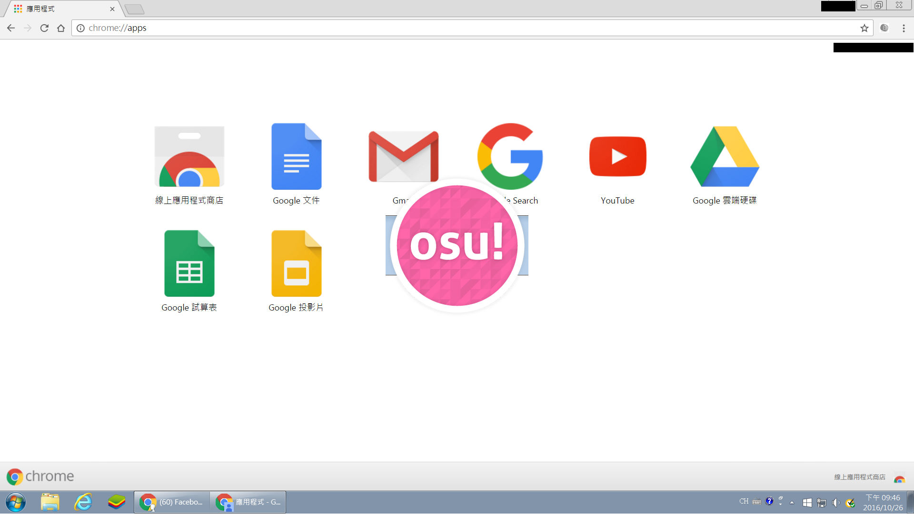914x515 pixels.
Task: Click the chrome logo in the footer
Action: 40,476
